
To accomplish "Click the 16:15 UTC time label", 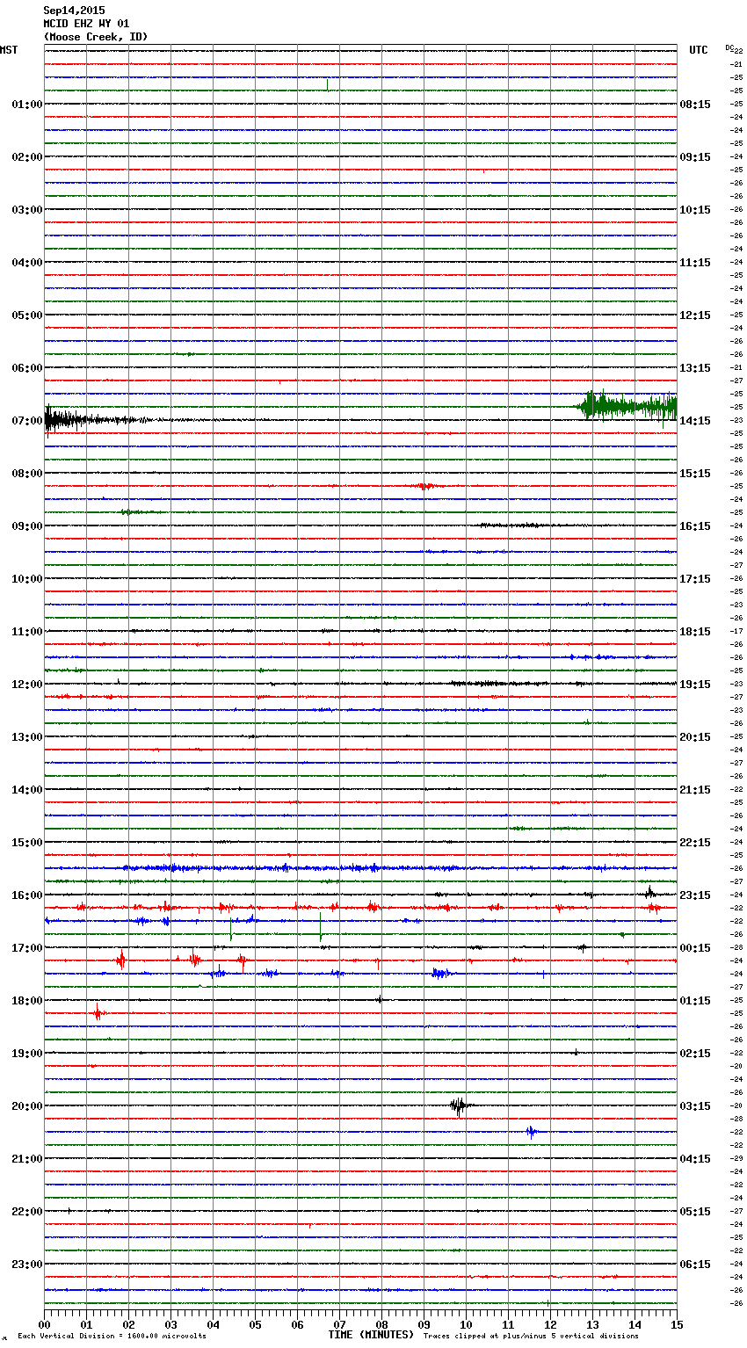I will point(695,526).
